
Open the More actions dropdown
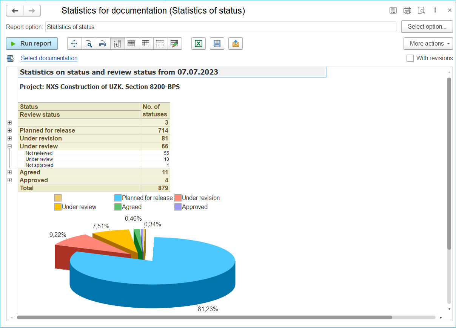[428, 44]
